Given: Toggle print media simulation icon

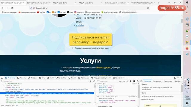Looking at the screenshot, I should (x=138, y=81).
